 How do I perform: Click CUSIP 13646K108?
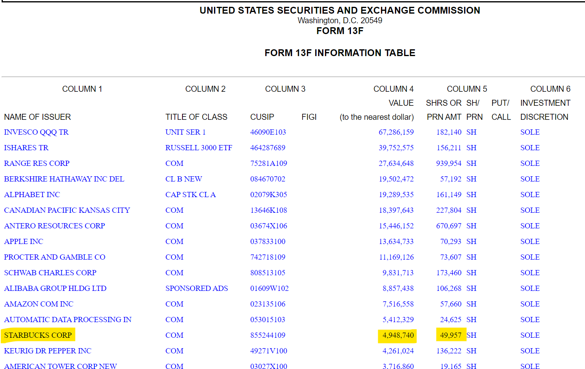tap(268, 210)
